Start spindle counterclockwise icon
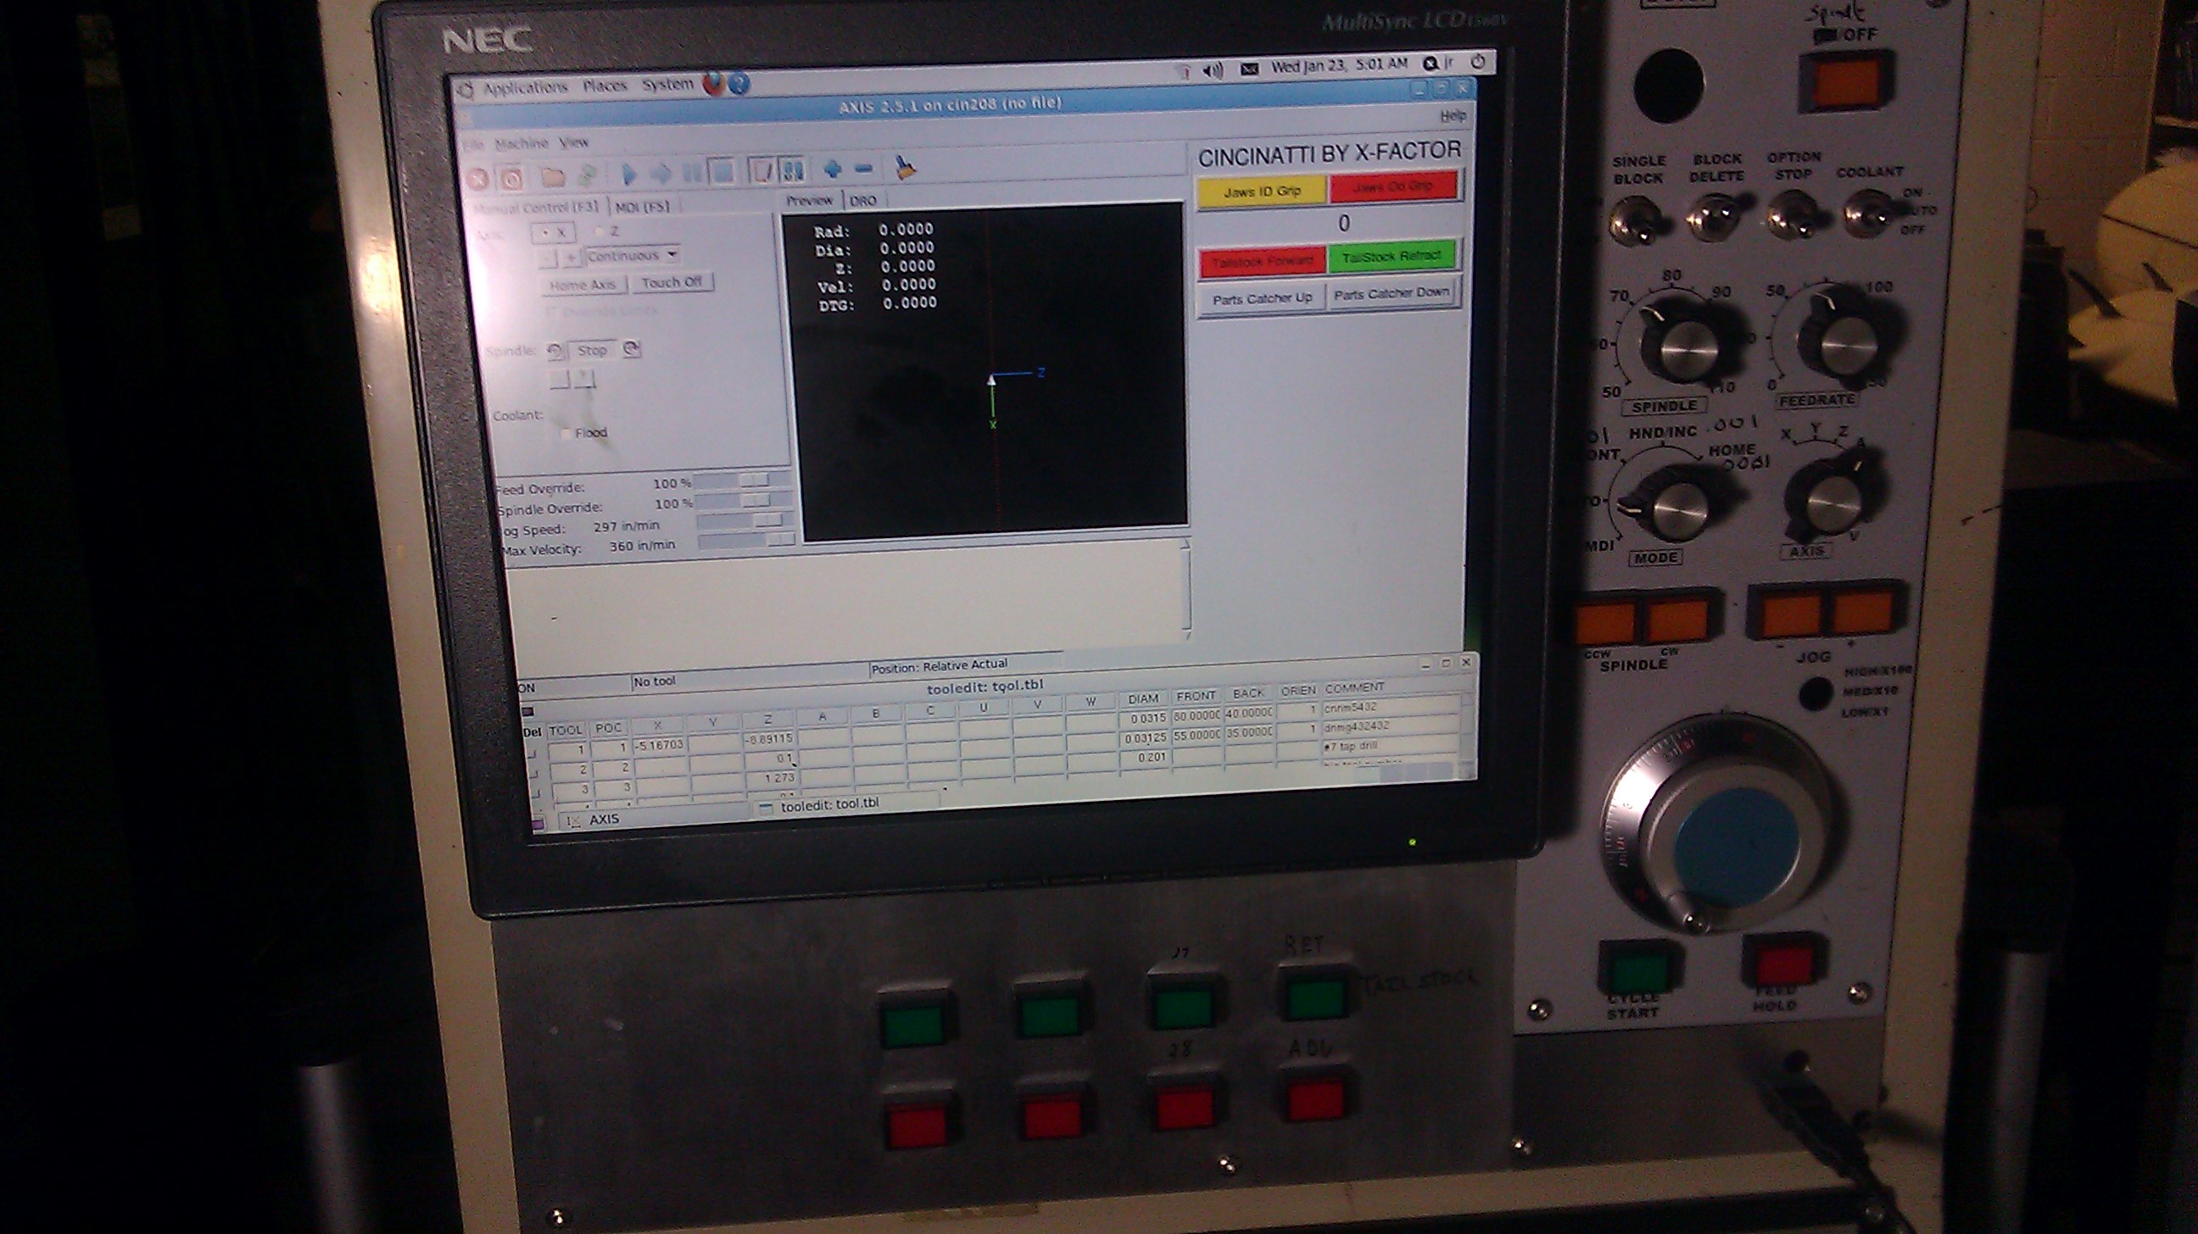This screenshot has width=2198, height=1234. 555,351
